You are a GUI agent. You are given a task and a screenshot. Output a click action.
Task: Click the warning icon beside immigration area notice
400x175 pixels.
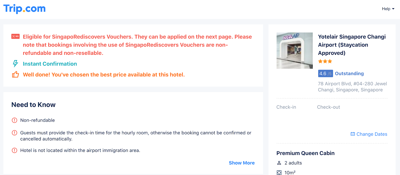click(14, 150)
